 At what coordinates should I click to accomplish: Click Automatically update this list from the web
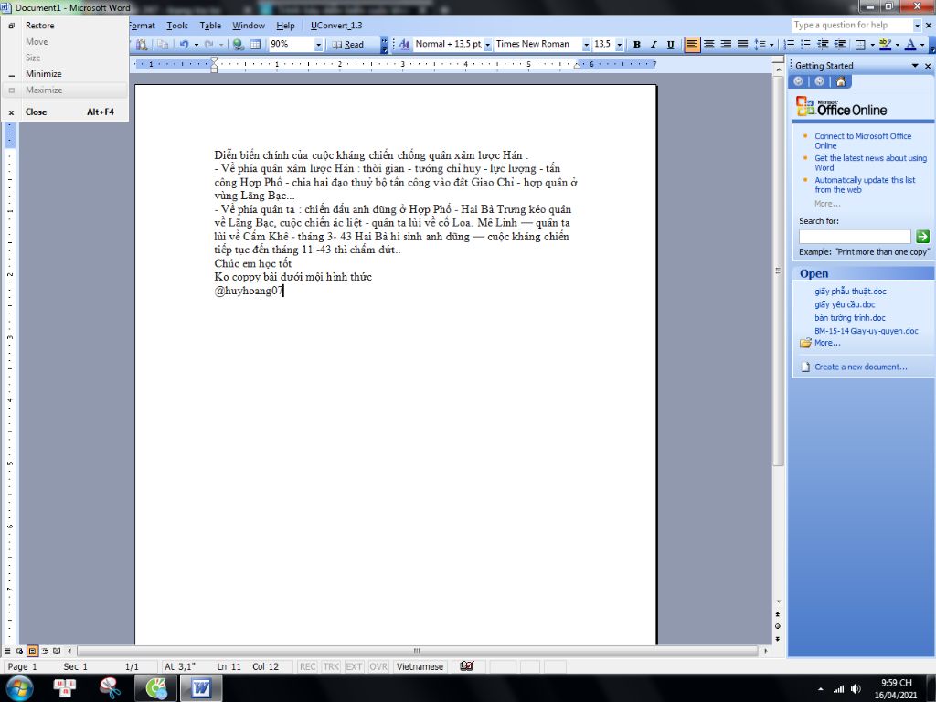[x=865, y=185]
